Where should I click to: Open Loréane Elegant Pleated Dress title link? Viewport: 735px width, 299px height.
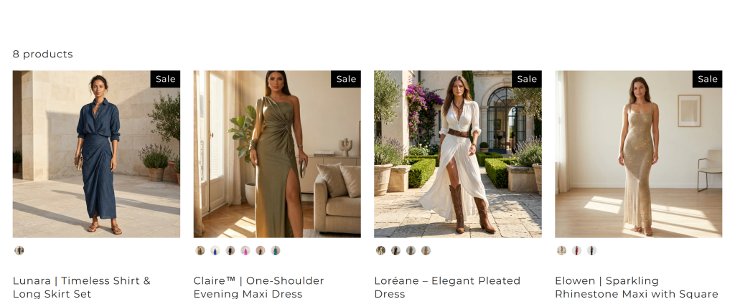click(447, 287)
